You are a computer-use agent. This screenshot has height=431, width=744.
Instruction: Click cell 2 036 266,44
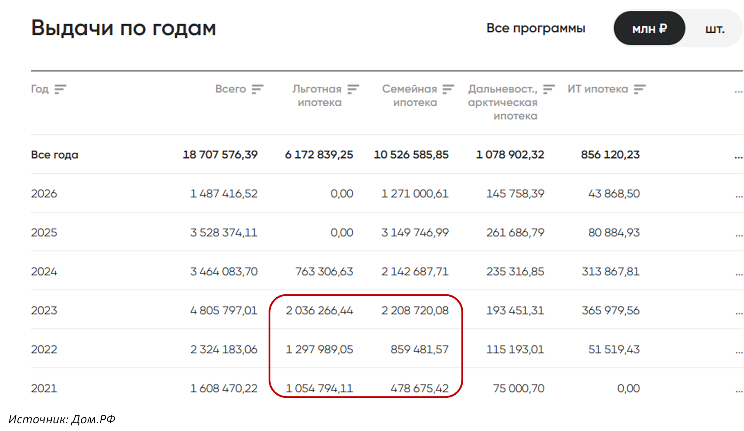(x=319, y=311)
